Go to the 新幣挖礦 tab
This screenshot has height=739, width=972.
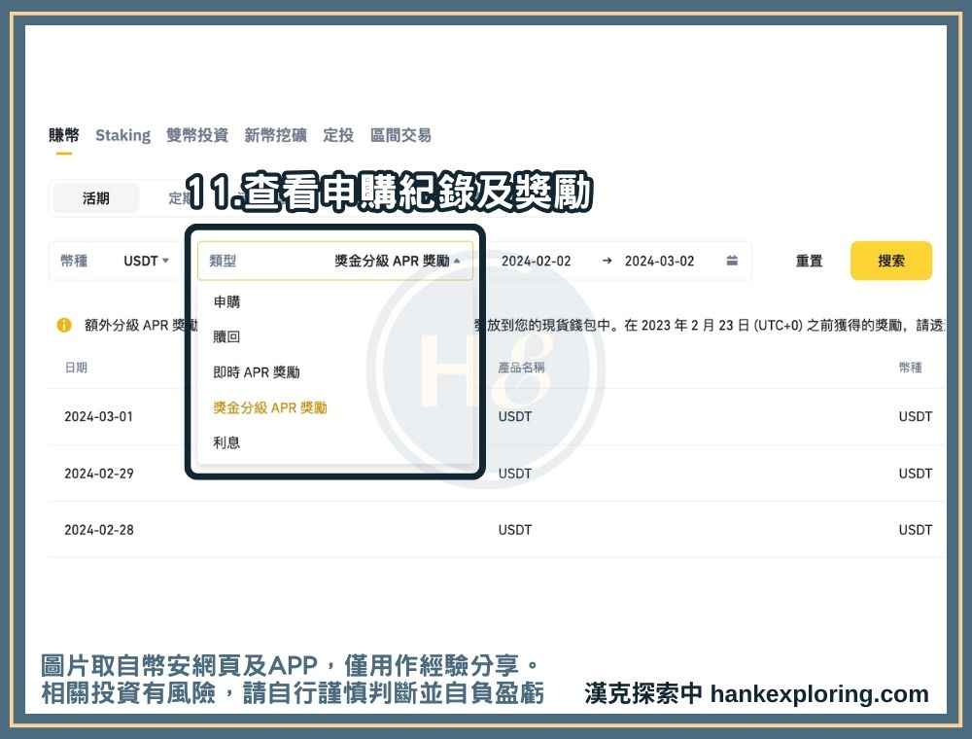pos(275,135)
